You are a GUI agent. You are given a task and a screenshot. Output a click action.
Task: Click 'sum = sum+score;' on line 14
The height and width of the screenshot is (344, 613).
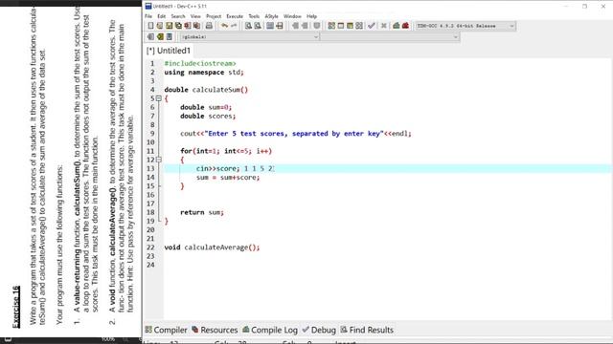click(x=228, y=177)
